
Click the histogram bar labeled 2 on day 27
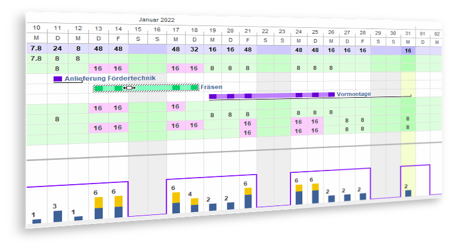[347, 198]
